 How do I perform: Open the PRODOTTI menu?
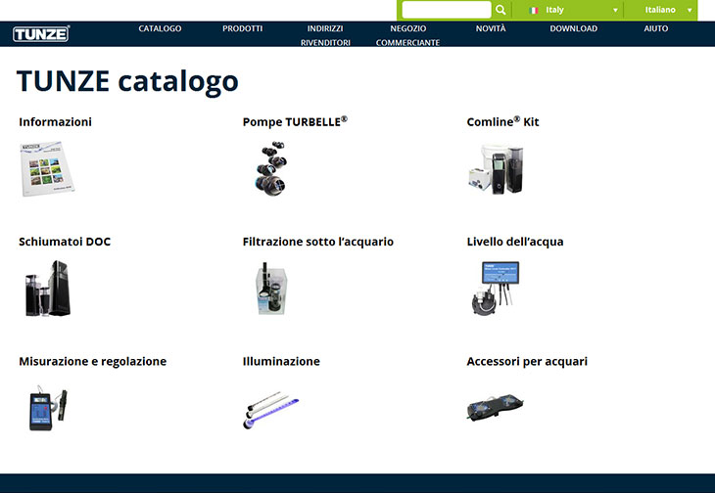pyautogui.click(x=243, y=28)
